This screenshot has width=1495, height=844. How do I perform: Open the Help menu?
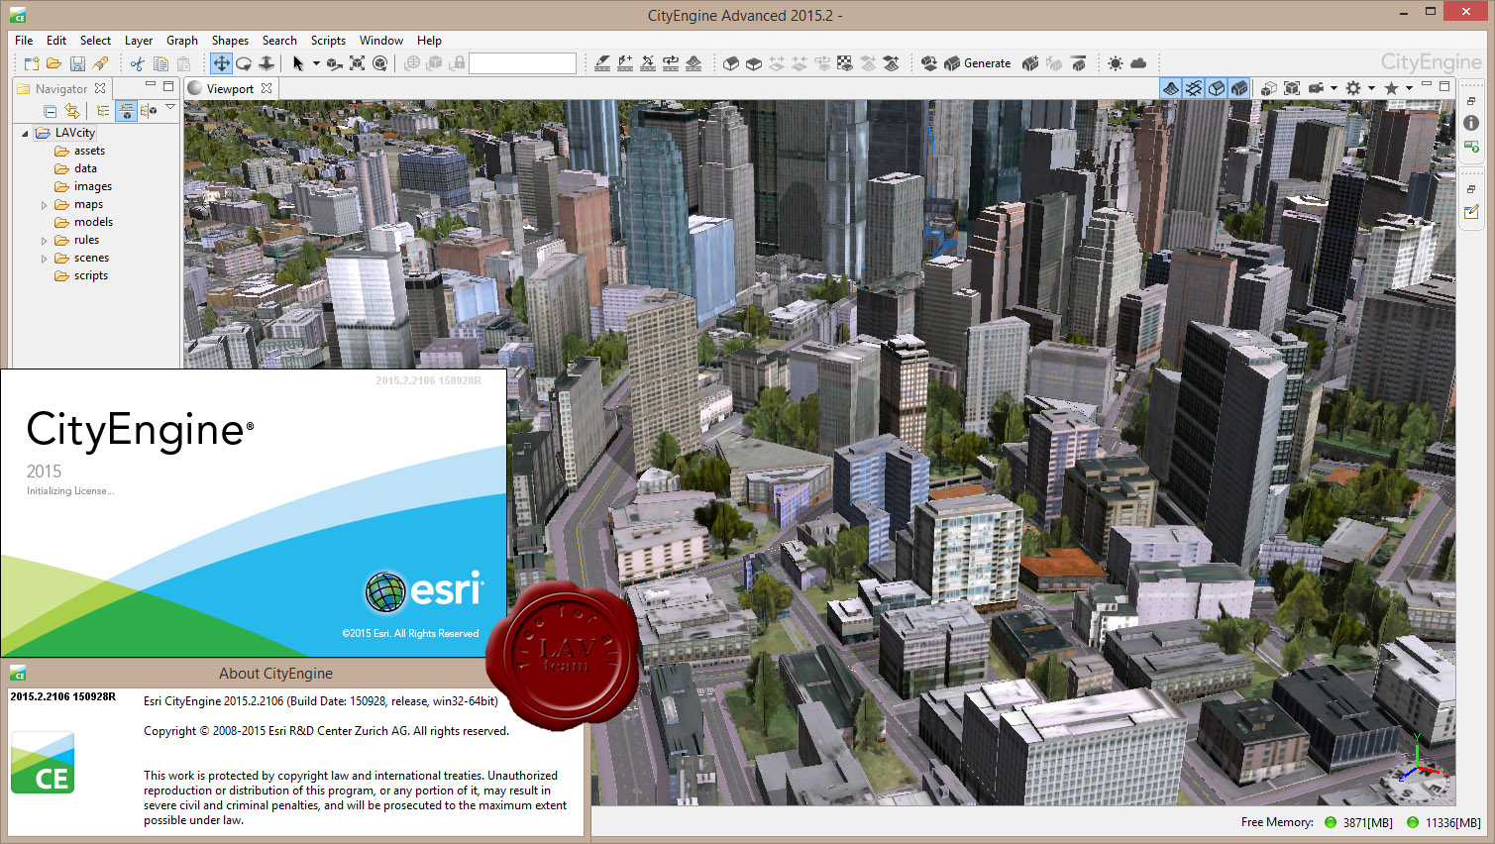429,41
